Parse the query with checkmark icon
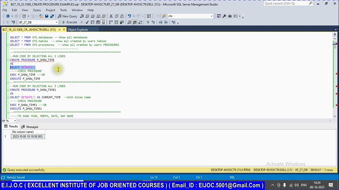This screenshot has width=339, height=190. point(87,22)
